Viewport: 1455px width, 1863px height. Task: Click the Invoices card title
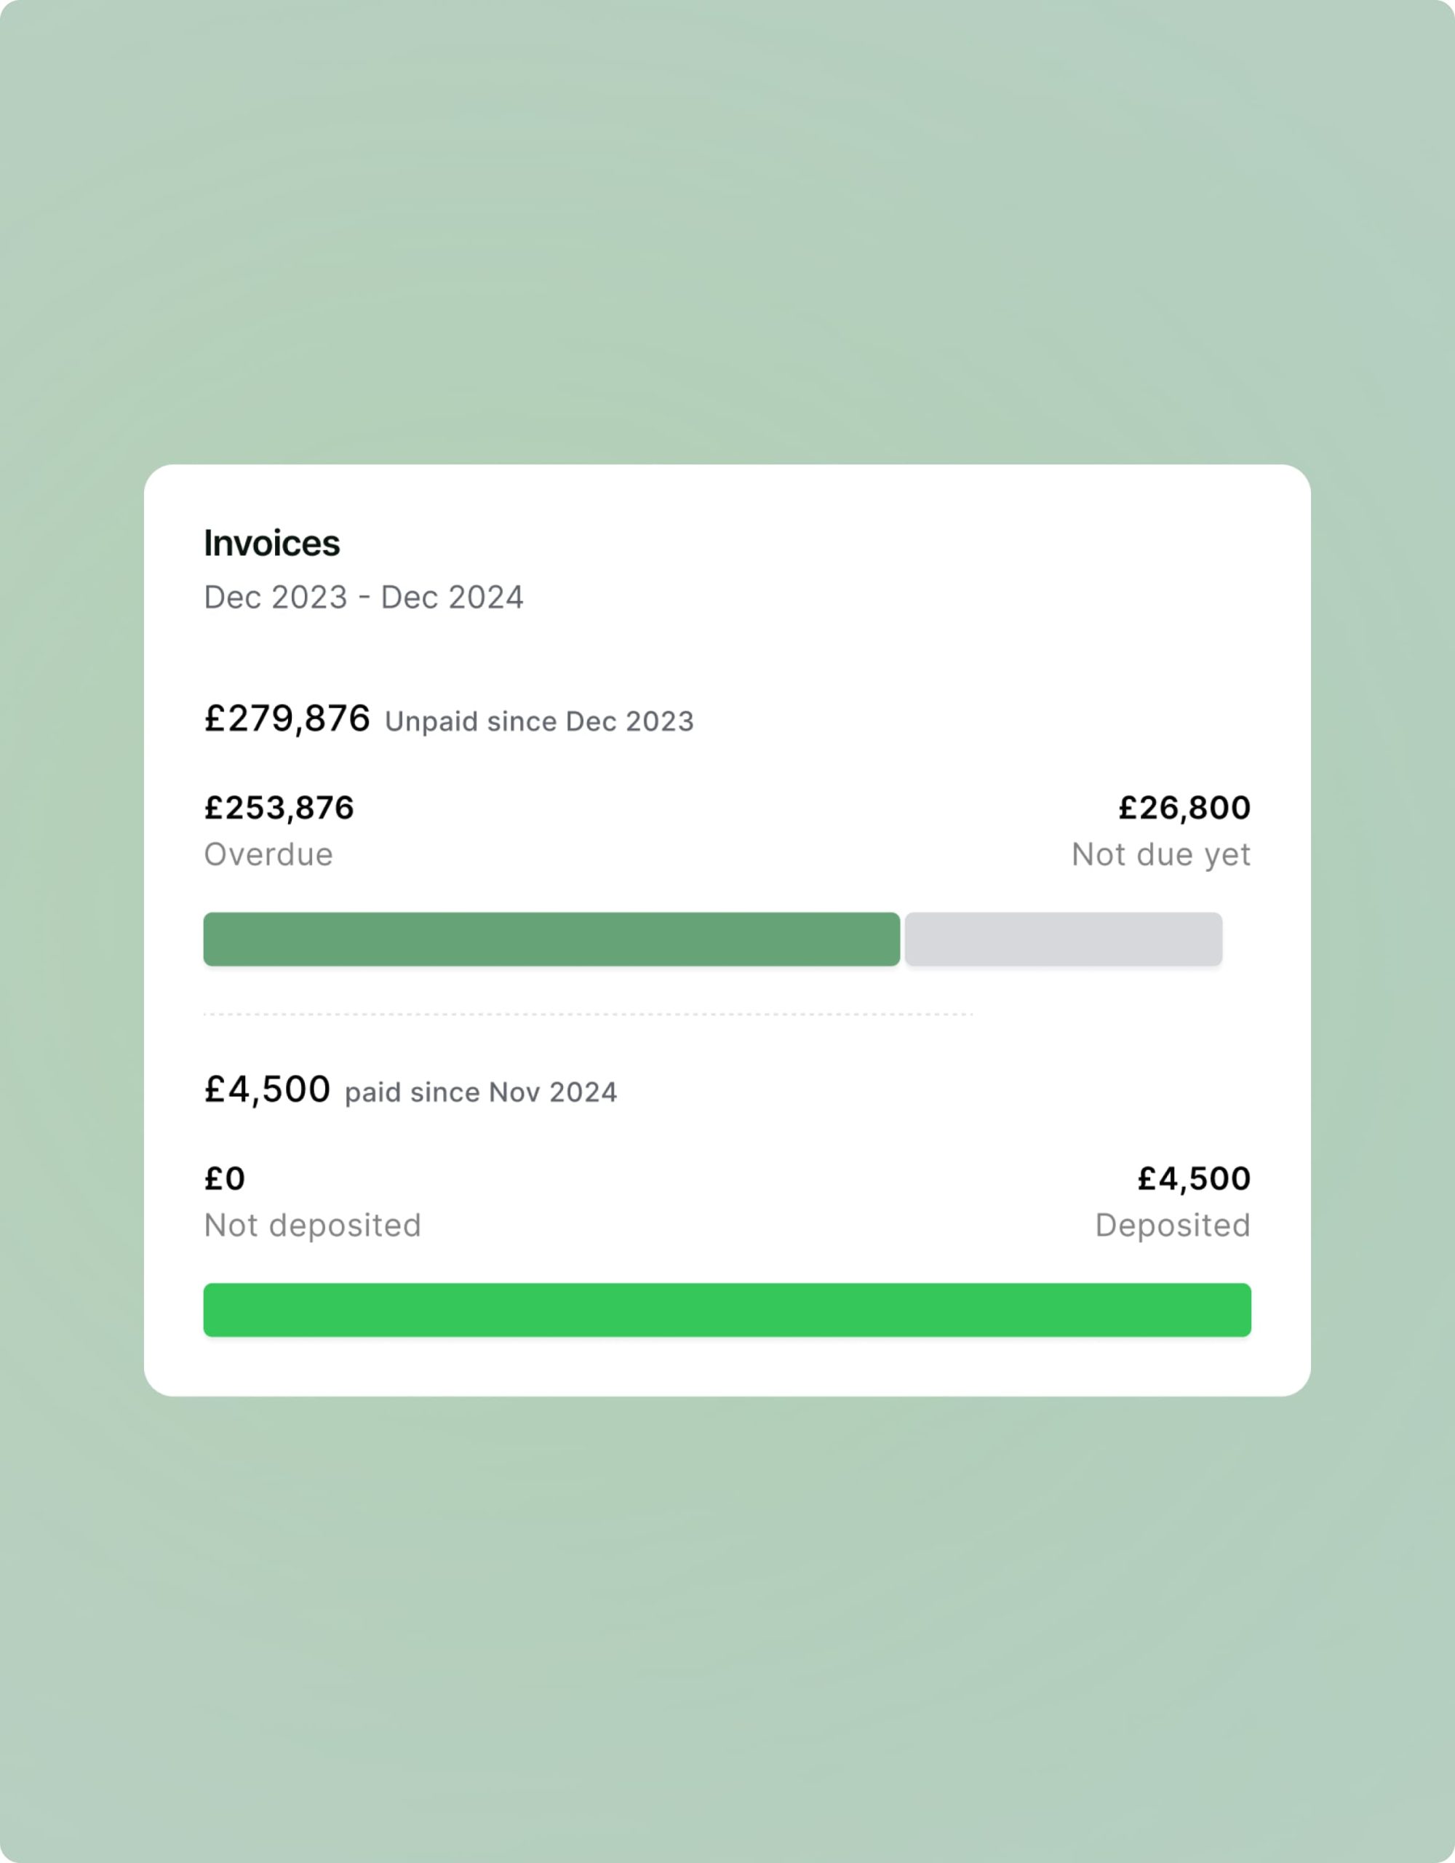point(271,544)
